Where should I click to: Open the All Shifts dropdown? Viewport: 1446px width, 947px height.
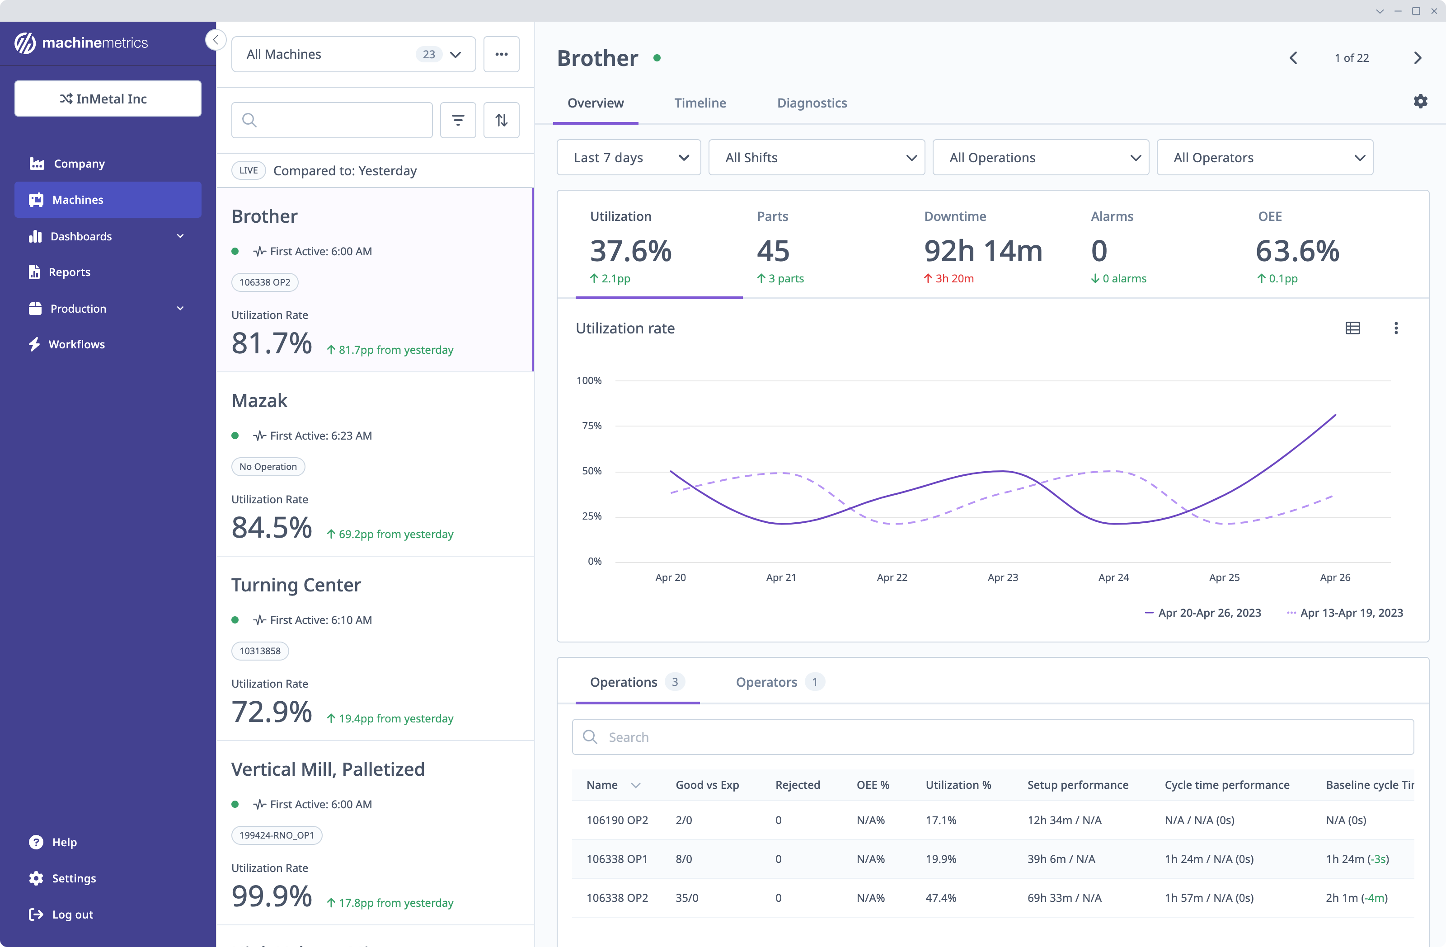tap(817, 157)
